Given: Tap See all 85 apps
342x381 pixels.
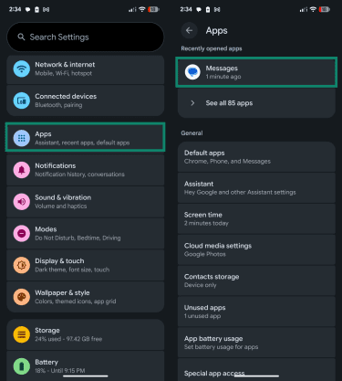Looking at the screenshot, I should (x=256, y=103).
